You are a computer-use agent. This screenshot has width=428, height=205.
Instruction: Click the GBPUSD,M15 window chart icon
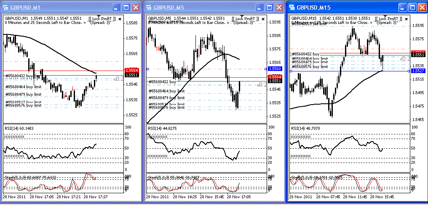pyautogui.click(x=292, y=7)
